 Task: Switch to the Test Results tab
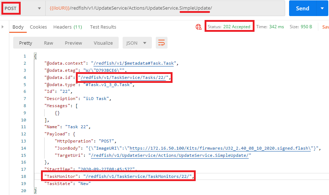pyautogui.click(x=103, y=27)
